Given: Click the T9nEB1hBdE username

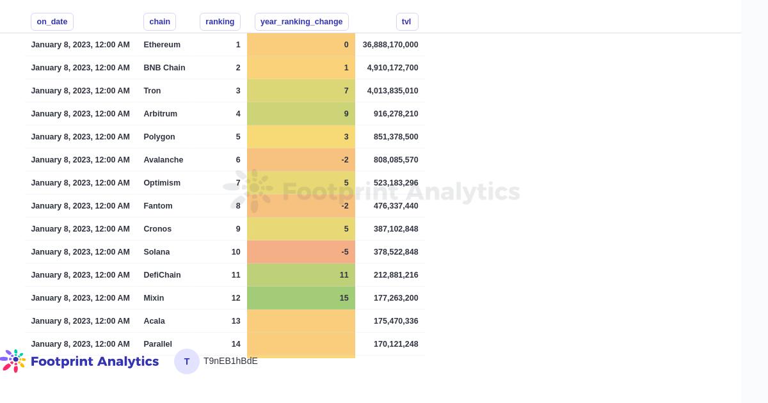Looking at the screenshot, I should click(230, 361).
